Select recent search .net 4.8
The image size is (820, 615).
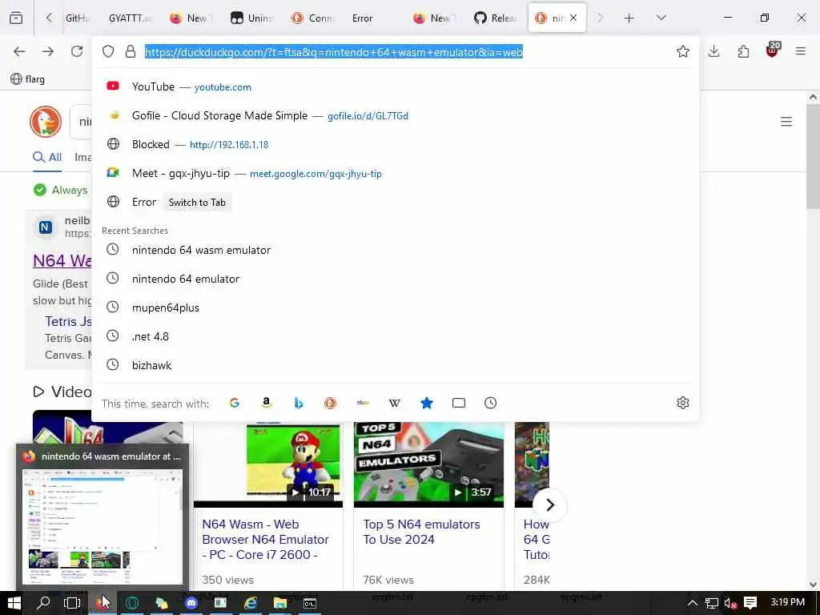[x=395, y=336]
